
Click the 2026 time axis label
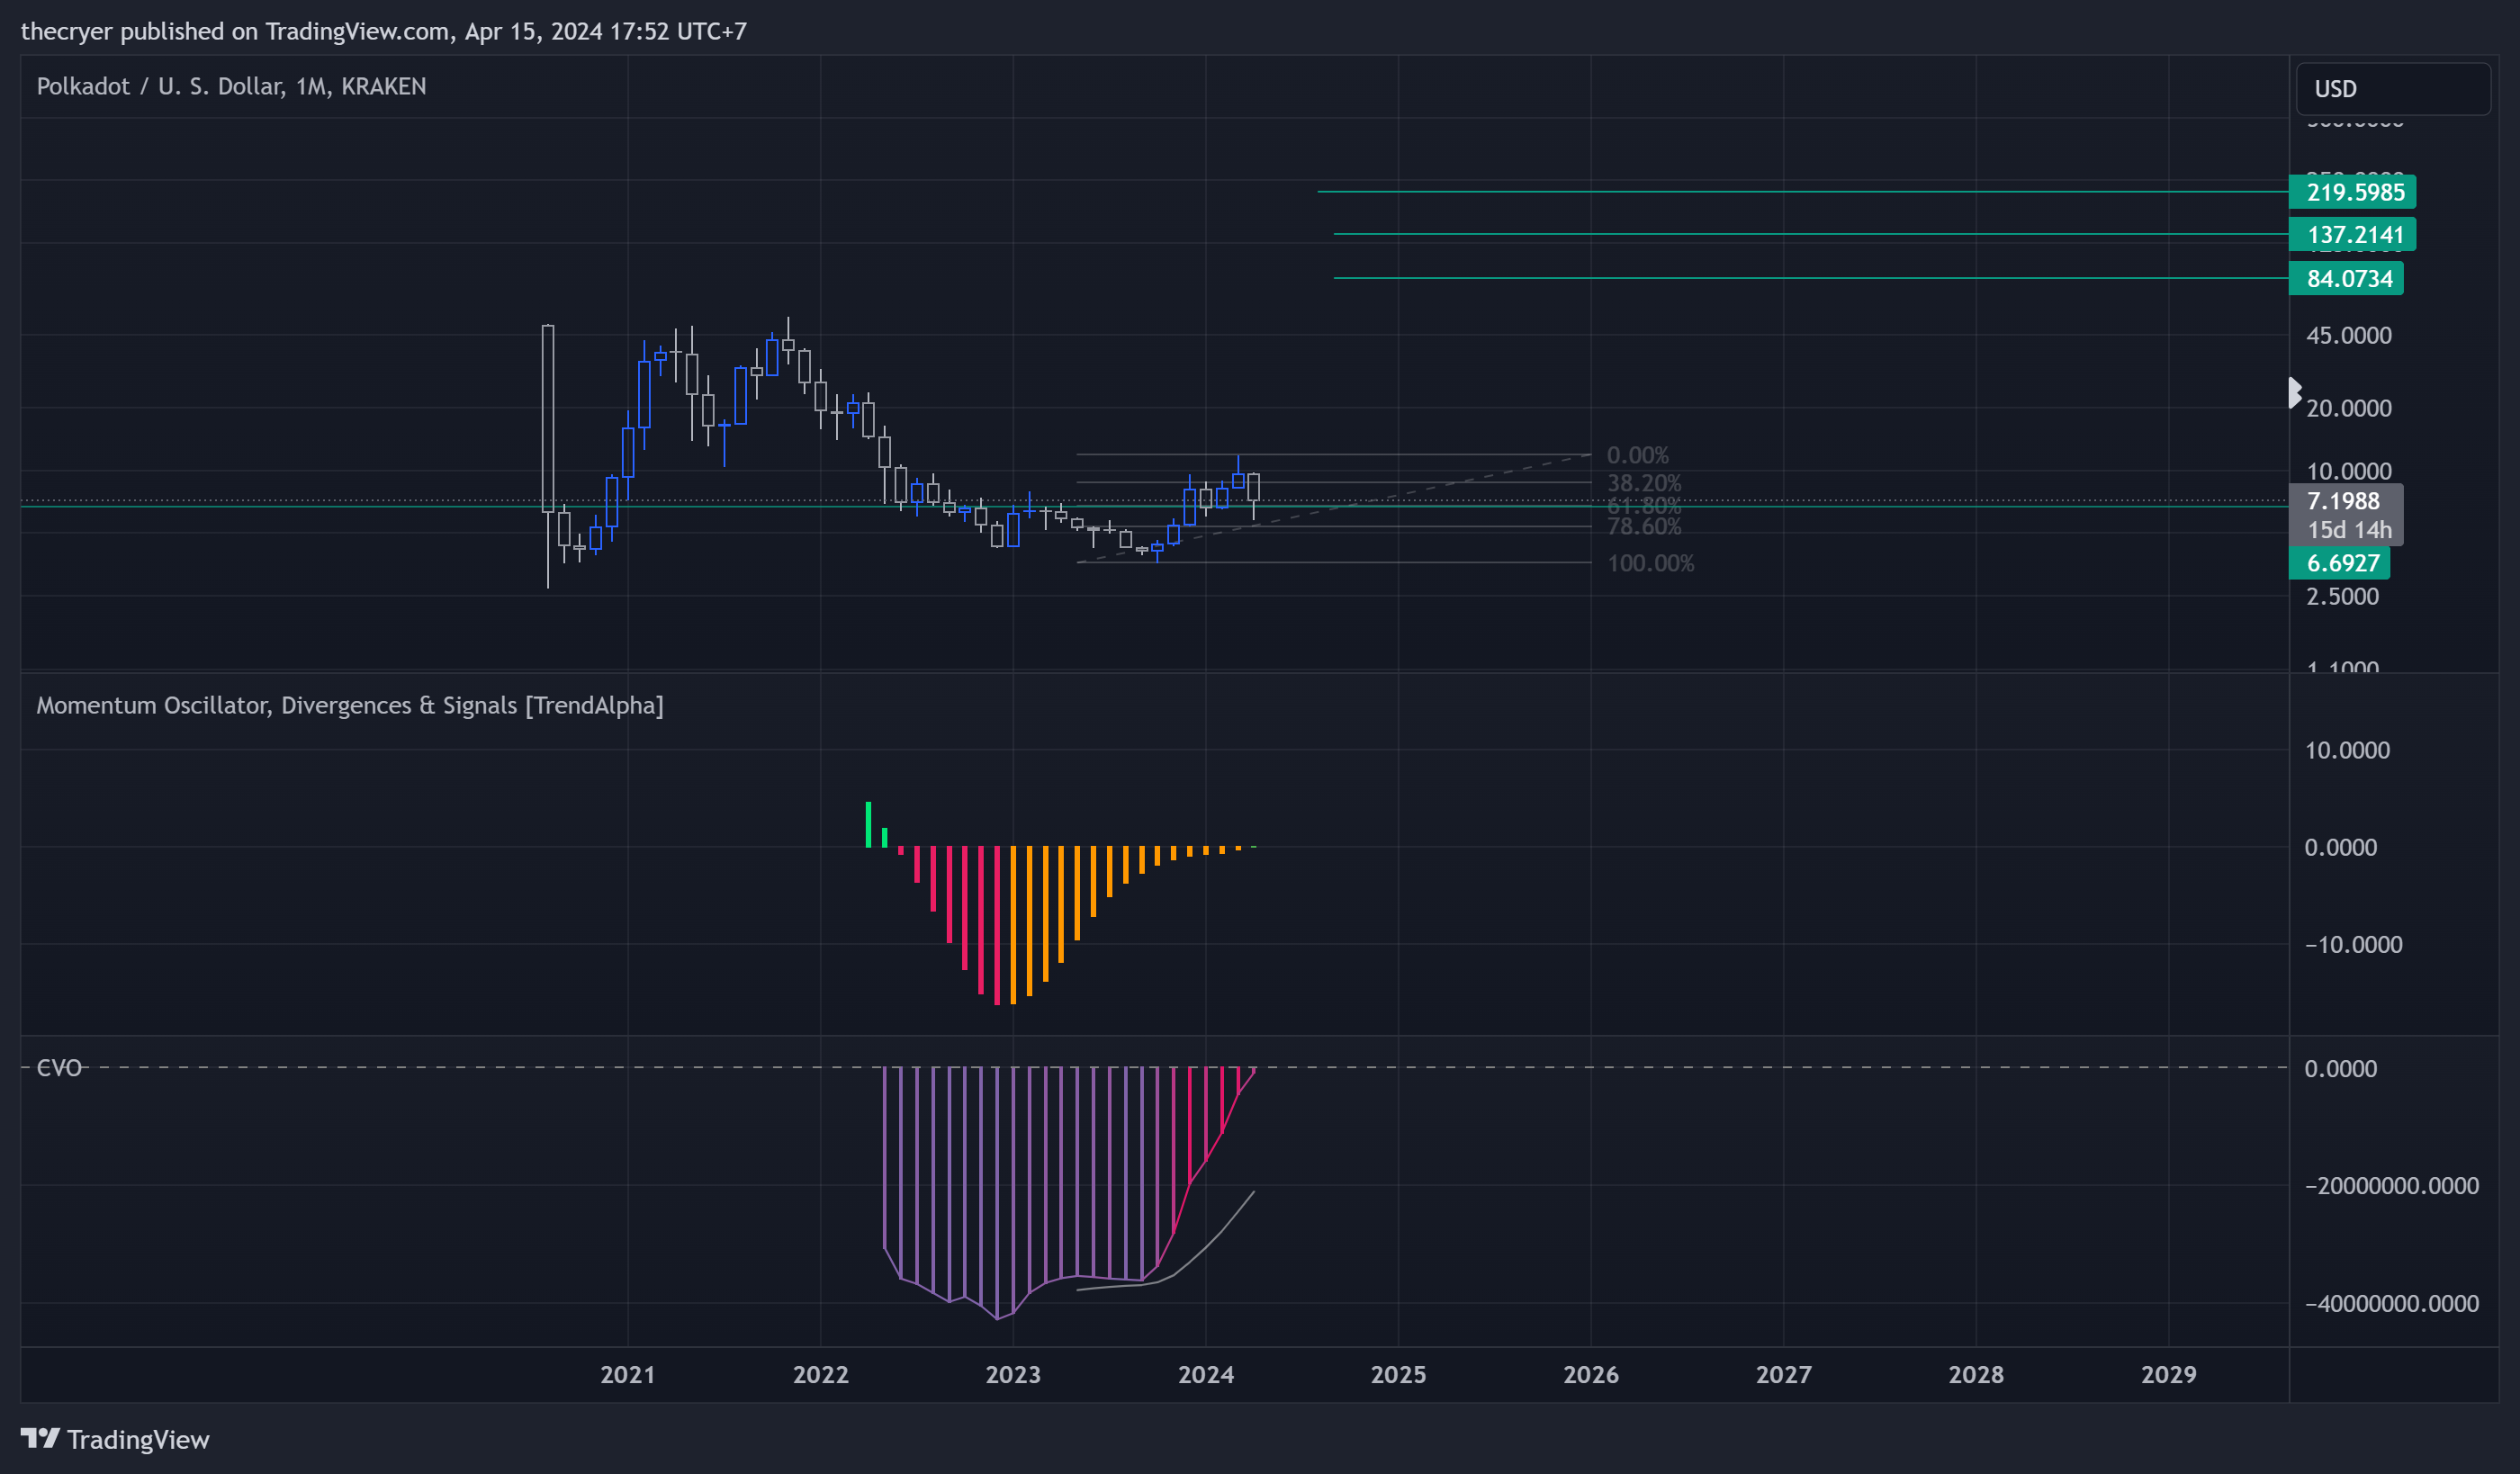click(x=1591, y=1374)
